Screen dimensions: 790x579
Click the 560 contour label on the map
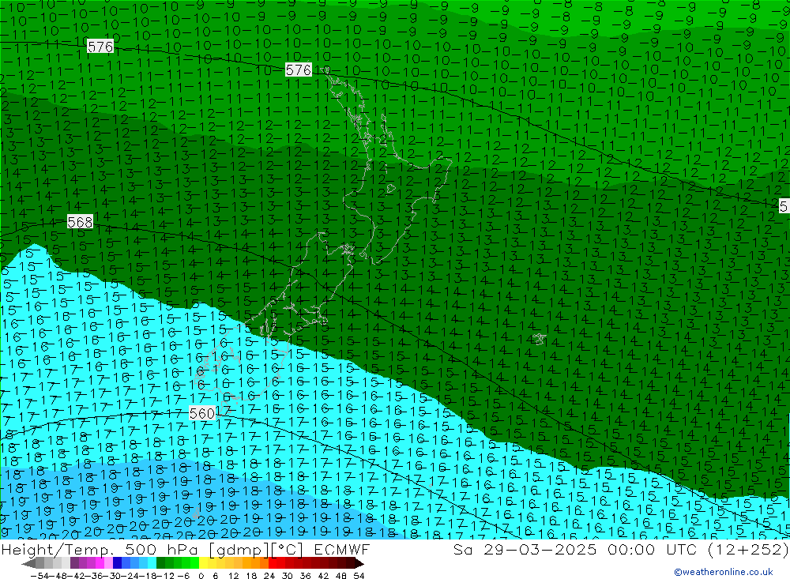202,414
